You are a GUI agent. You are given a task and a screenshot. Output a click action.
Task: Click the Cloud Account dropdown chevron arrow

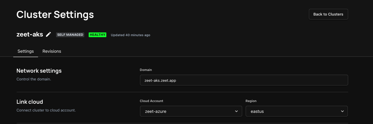[x=236, y=111]
